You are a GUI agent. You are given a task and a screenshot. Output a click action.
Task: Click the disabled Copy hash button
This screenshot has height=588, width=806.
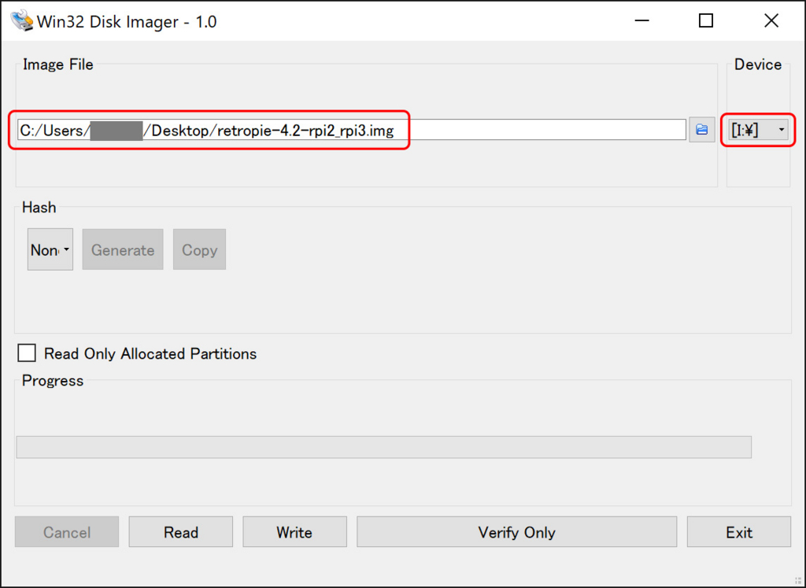point(199,250)
